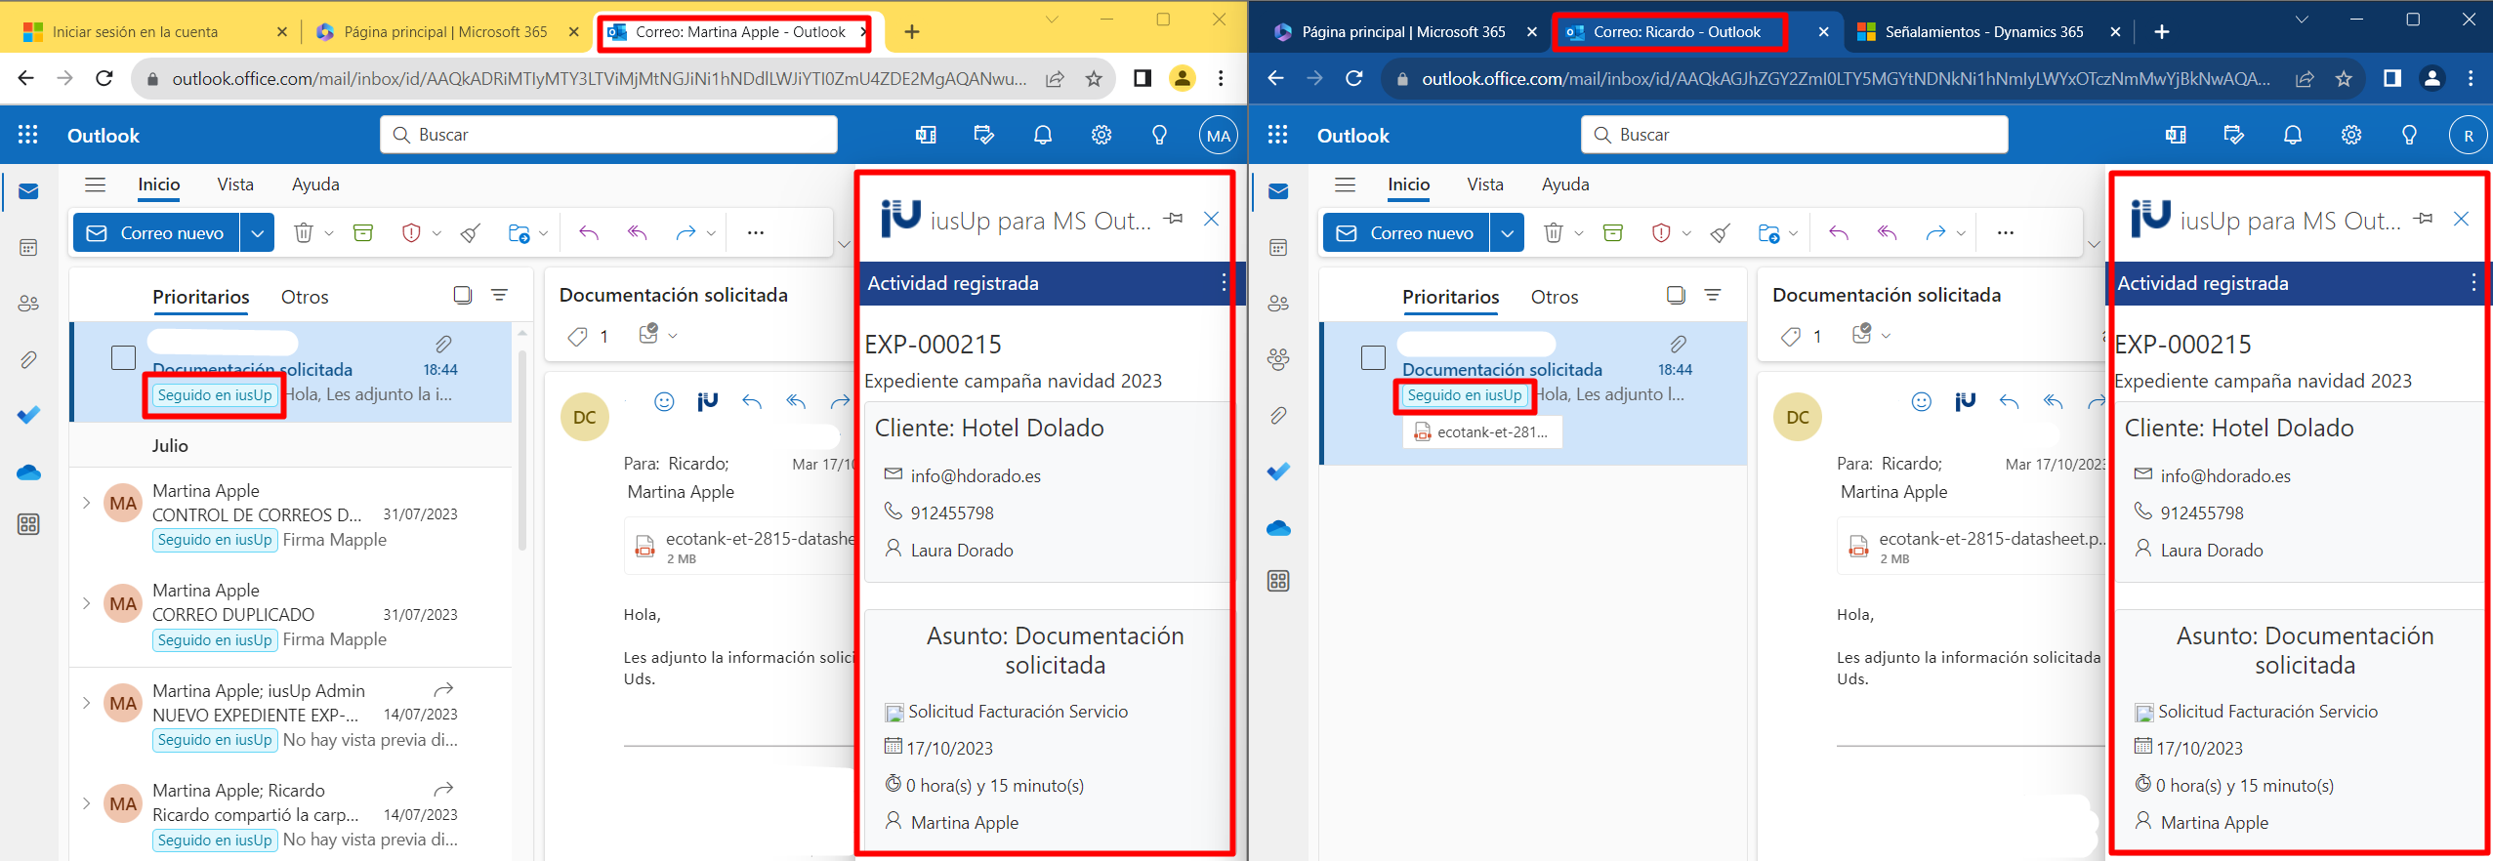Tick the Documentación solicitada checkbox in right window

pos(1373,358)
